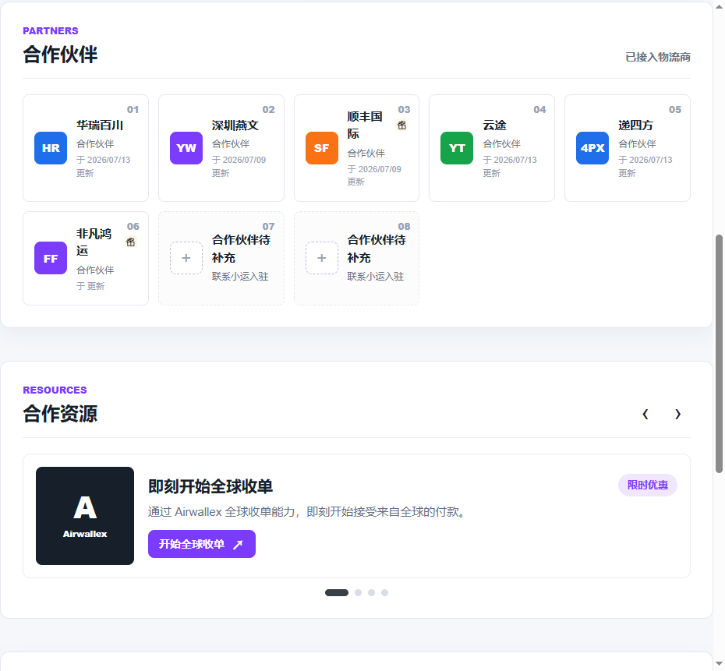The height and width of the screenshot is (671, 725).
Task: Click the page vertical scrollbar thumb
Action: pos(719,354)
